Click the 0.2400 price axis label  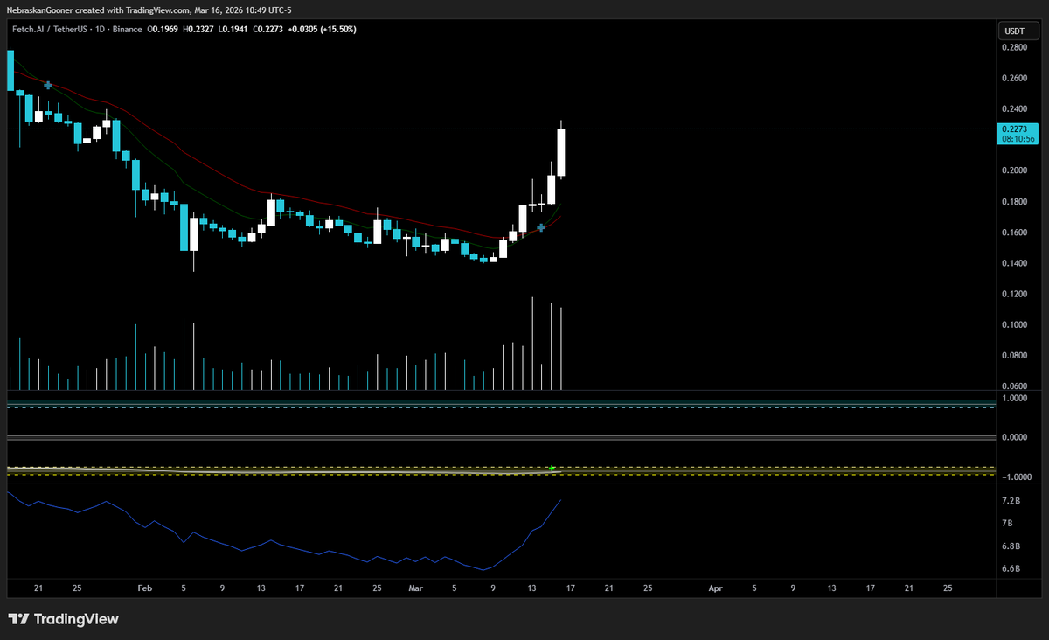(1014, 109)
